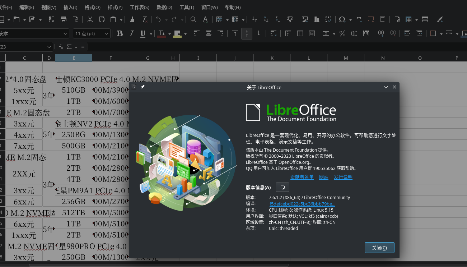Viewport: 467px width, 267px height.
Task: Click the Sort toolbar icon
Action: pos(254,19)
